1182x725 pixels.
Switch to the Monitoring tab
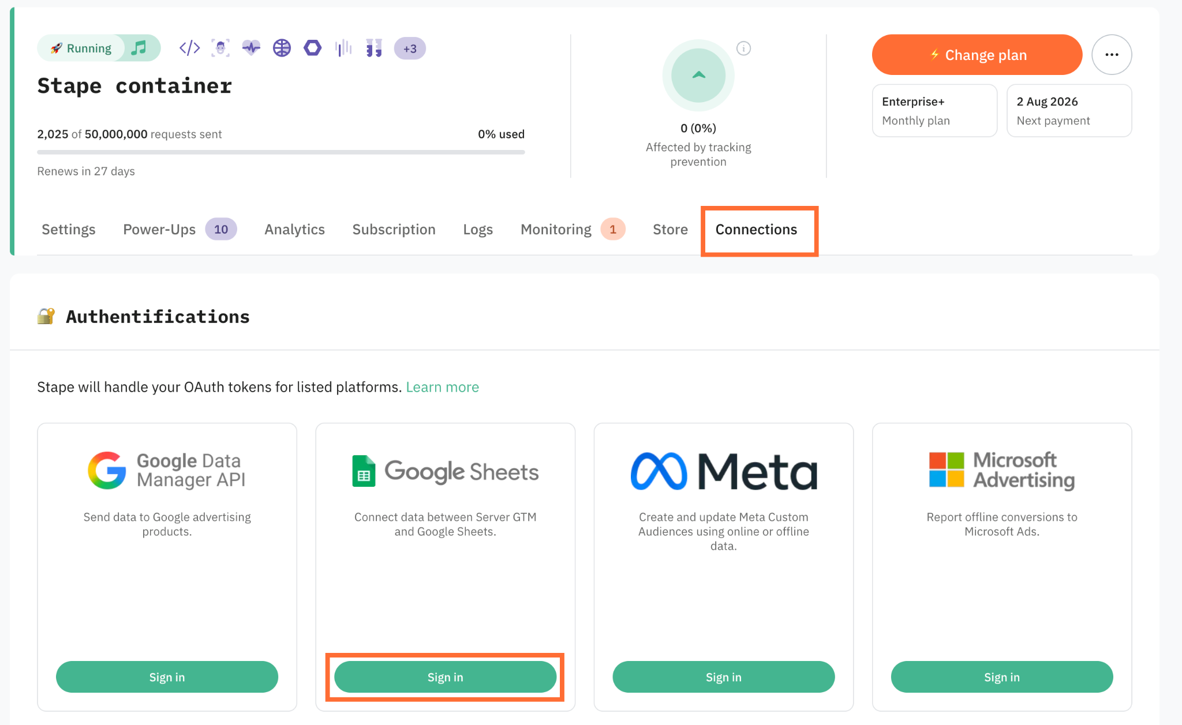click(x=573, y=230)
